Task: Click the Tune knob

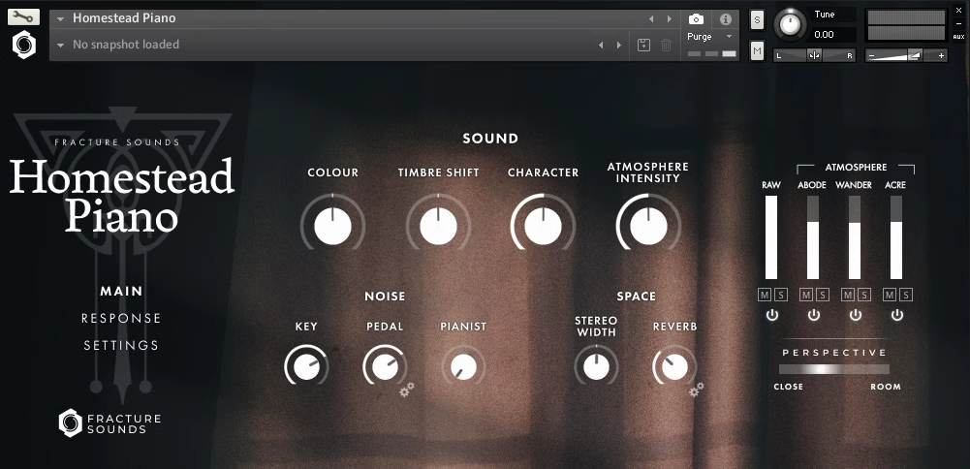Action: click(790, 24)
